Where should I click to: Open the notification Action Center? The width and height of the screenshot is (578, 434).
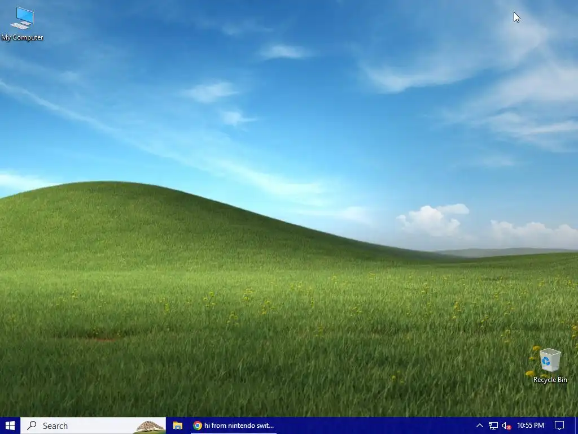[559, 426]
